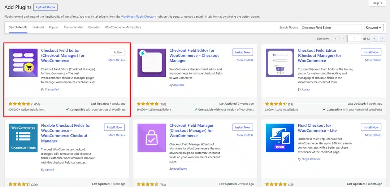Switch to the Featured tab
Image resolution: width=390 pixels, height=187 pixels.
tap(38, 27)
